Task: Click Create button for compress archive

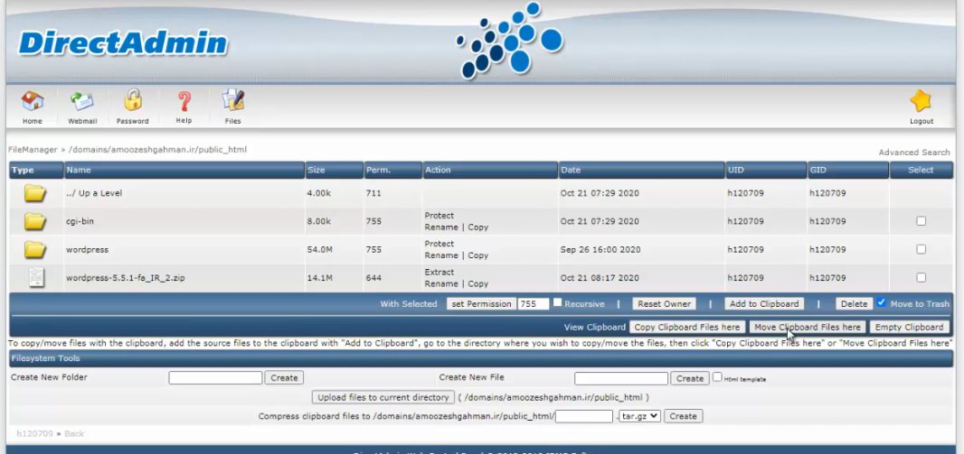Action: tap(683, 416)
